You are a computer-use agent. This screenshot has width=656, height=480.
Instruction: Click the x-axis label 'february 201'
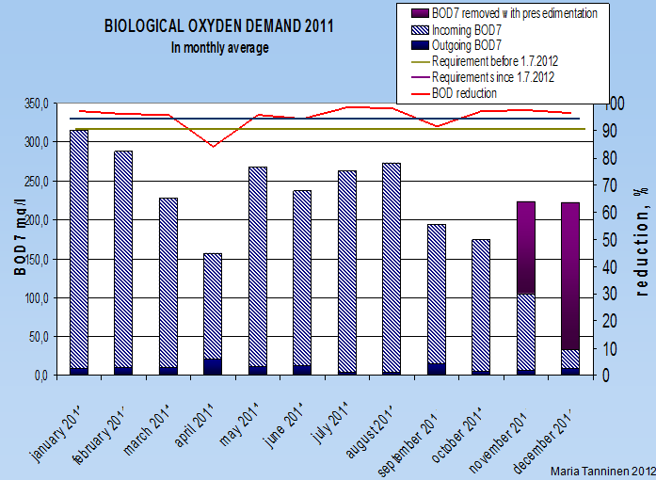100,435
